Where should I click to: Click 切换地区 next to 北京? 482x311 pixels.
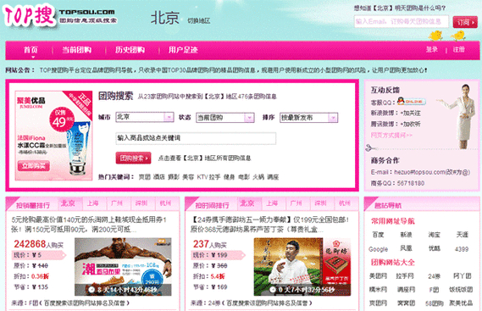[x=199, y=21]
